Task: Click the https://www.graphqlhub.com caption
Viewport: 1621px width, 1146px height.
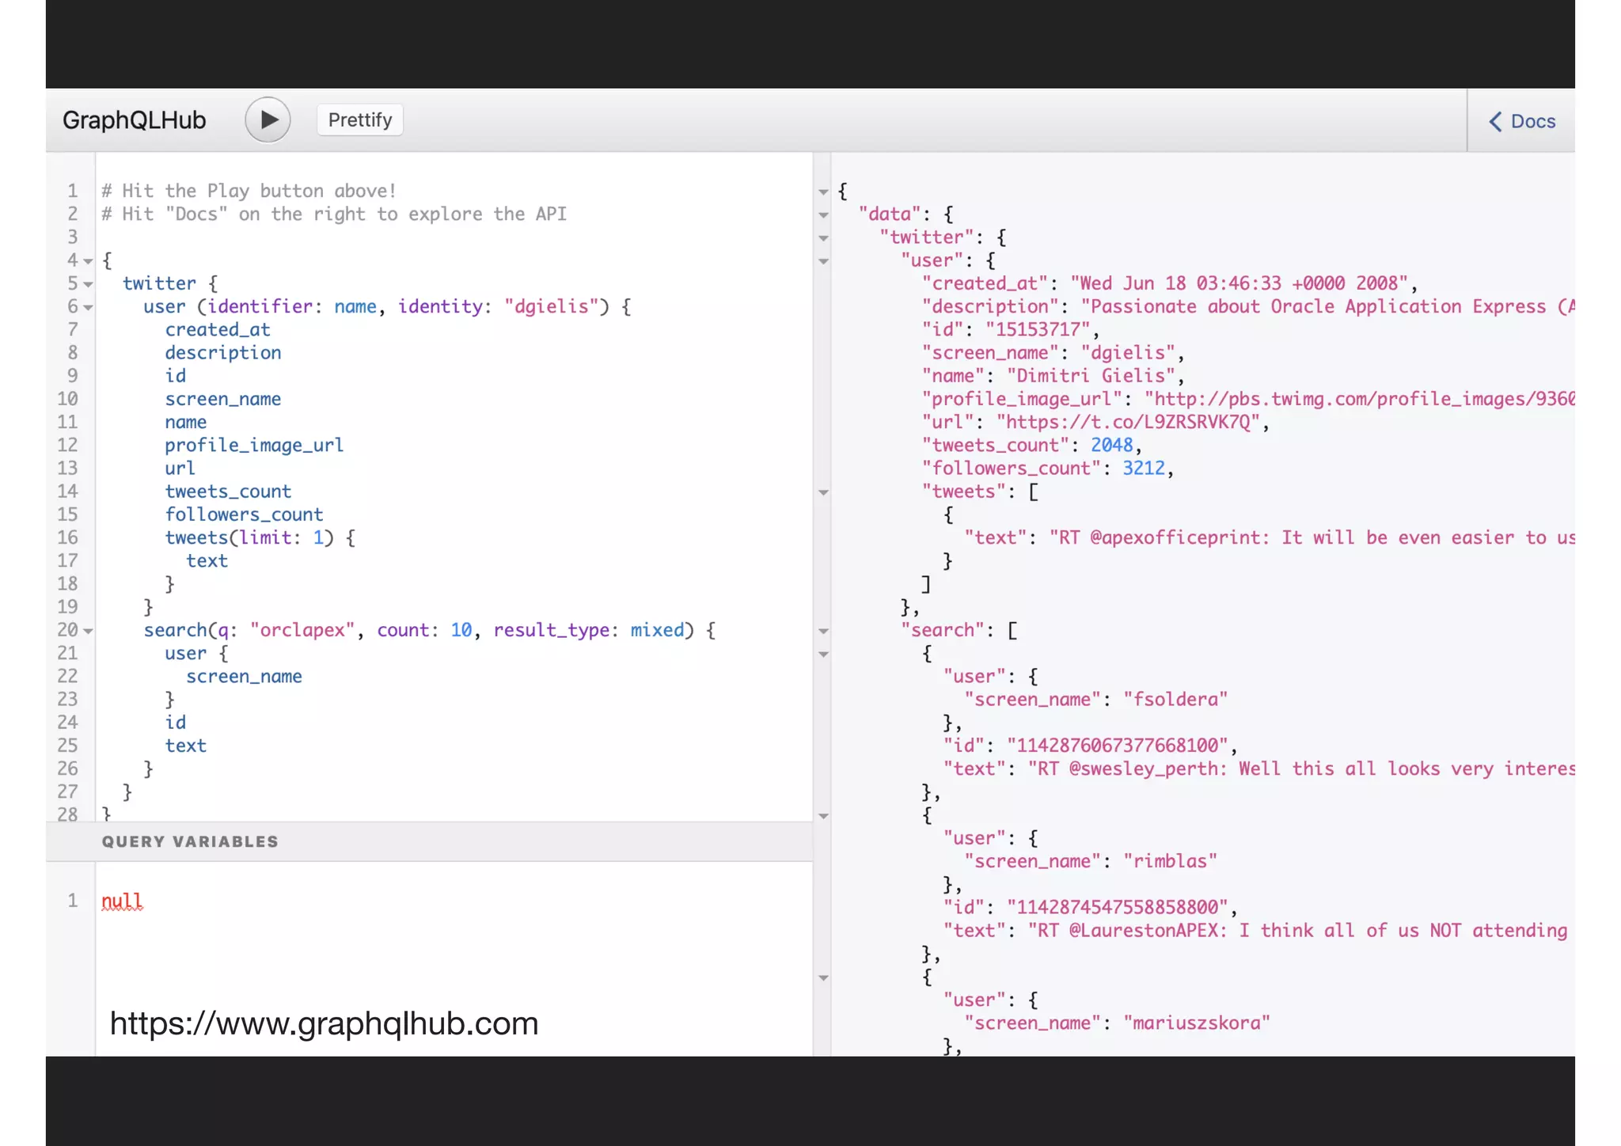Action: [324, 1023]
